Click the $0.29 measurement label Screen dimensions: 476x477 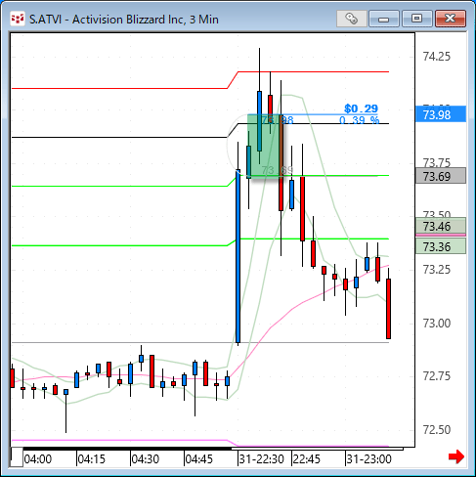pyautogui.click(x=361, y=108)
